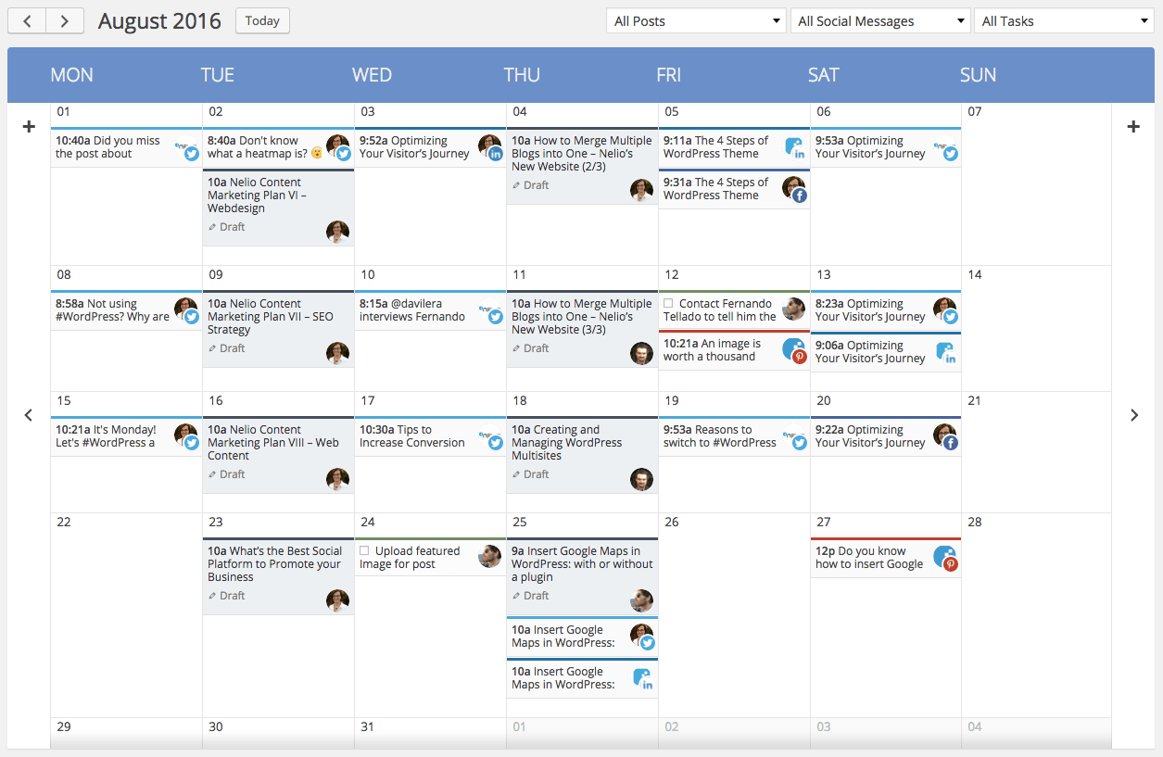Click Pinterest icon on 'An image is worth' message

(800, 357)
